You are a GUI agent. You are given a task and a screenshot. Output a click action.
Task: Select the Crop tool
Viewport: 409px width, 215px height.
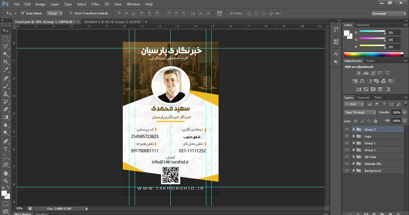(6, 62)
